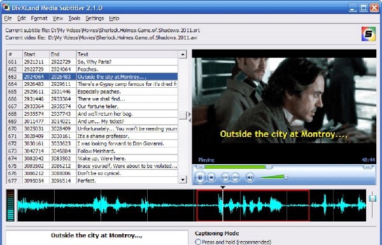Viewport: 382px width, 245px height.
Task: Click the current video file path
Action: [122, 38]
